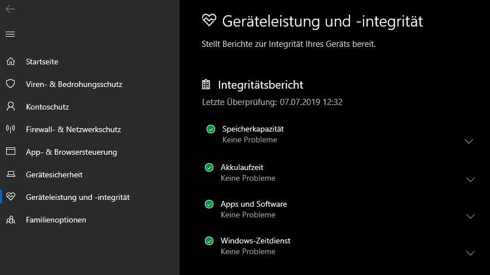Expand the Akkulaufzeit details chevron
490x275 pixels.
coord(470,180)
